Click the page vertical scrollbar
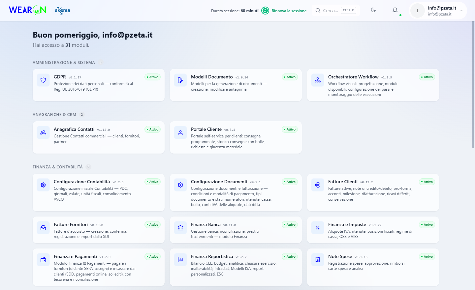This screenshot has width=475, height=290. pos(473,85)
